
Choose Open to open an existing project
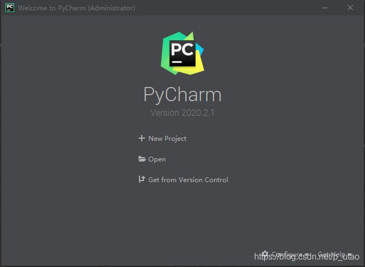(157, 160)
